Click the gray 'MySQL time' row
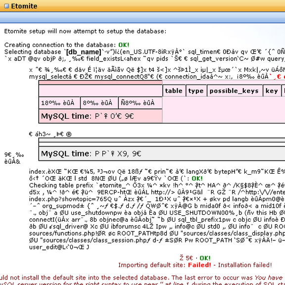 pos(162,154)
